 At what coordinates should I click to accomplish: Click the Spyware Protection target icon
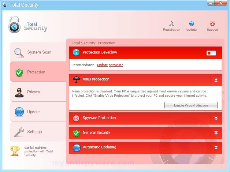coord(76,118)
